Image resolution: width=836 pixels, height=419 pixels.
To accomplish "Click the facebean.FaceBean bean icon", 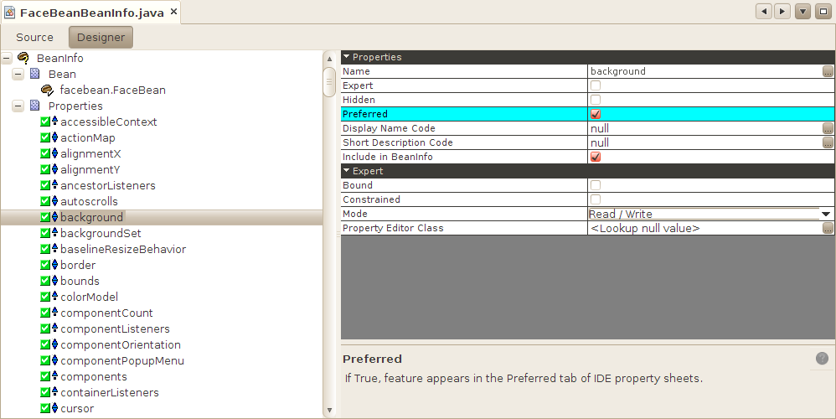I will point(47,91).
